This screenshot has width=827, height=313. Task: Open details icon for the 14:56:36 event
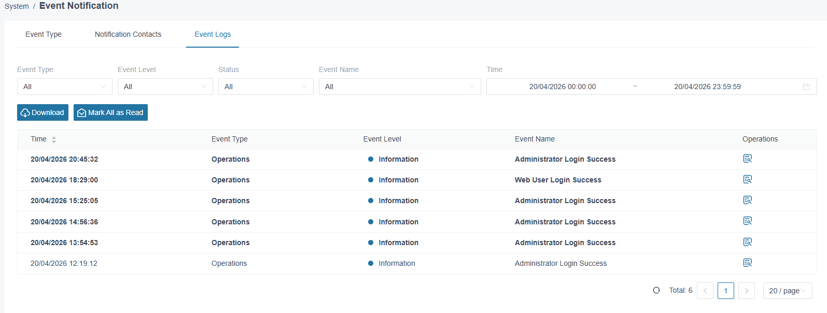(x=747, y=221)
